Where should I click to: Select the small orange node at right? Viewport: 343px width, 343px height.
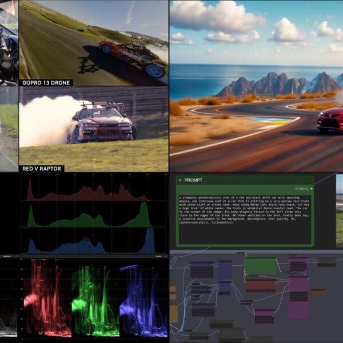coord(318,292)
